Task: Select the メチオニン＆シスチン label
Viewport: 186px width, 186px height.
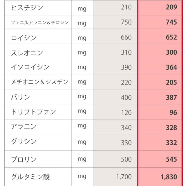Action: coord(40,82)
